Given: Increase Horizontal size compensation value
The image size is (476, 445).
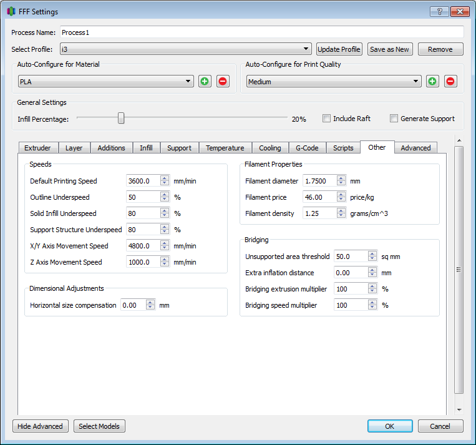Looking at the screenshot, I should pos(150,302).
